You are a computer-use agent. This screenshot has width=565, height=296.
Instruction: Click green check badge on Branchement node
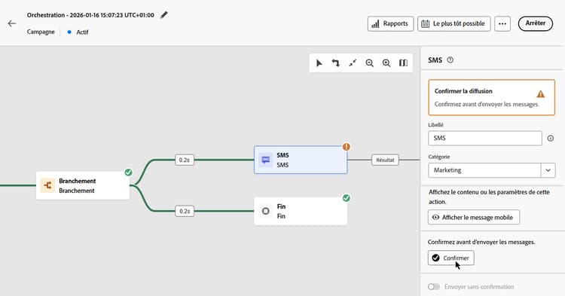click(128, 172)
